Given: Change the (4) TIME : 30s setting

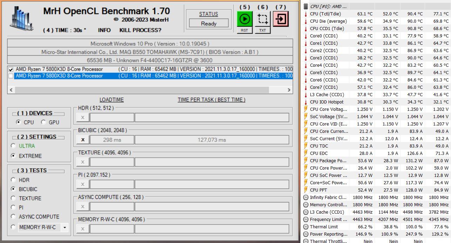Looking at the screenshot, I should tap(65, 30).
